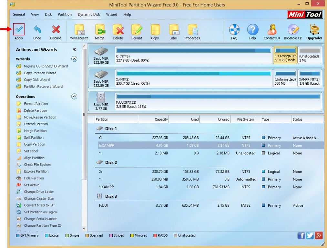Screen dimensions: 327x248
Task: Open the Help menu in the menu bar
Action: (127, 15)
